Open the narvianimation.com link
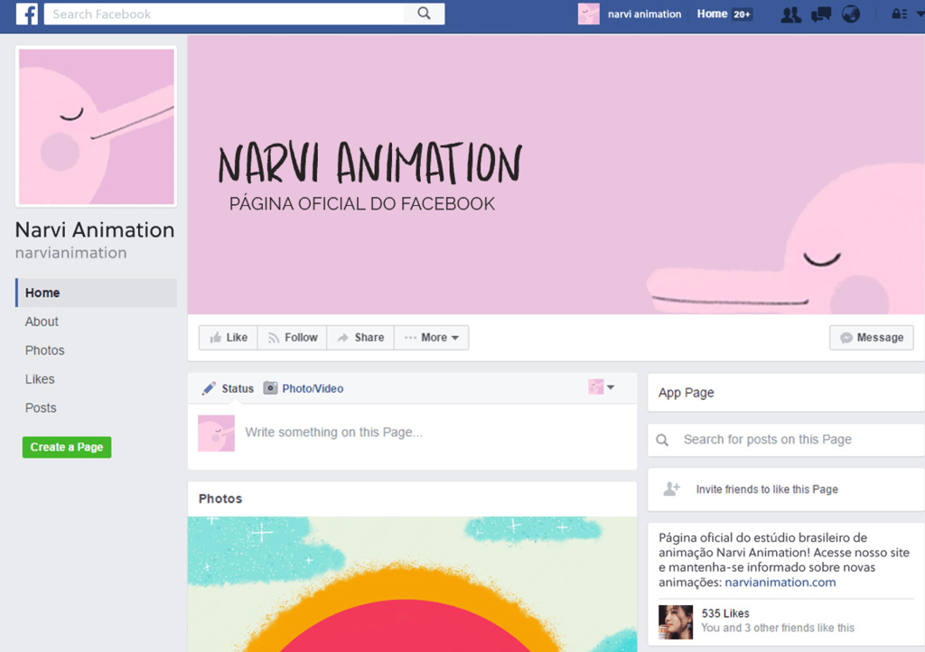 click(x=780, y=582)
